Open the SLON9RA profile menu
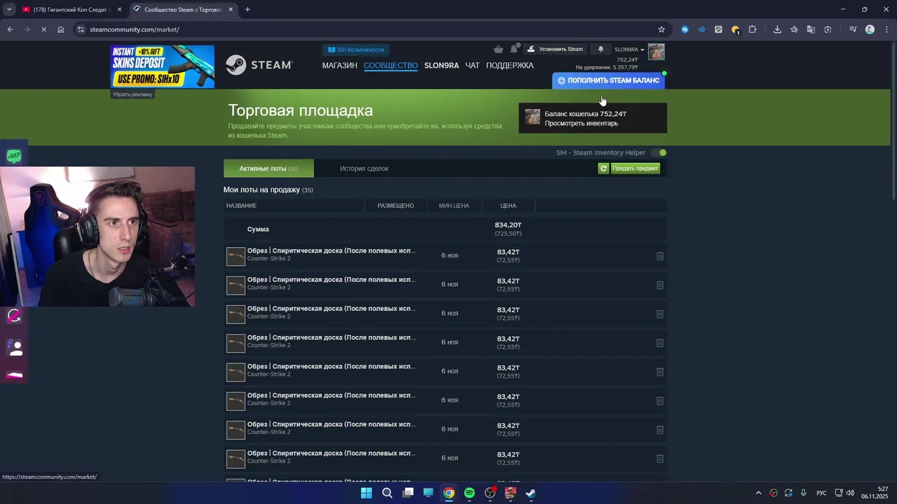Screen dimensions: 897x504 point(441,65)
